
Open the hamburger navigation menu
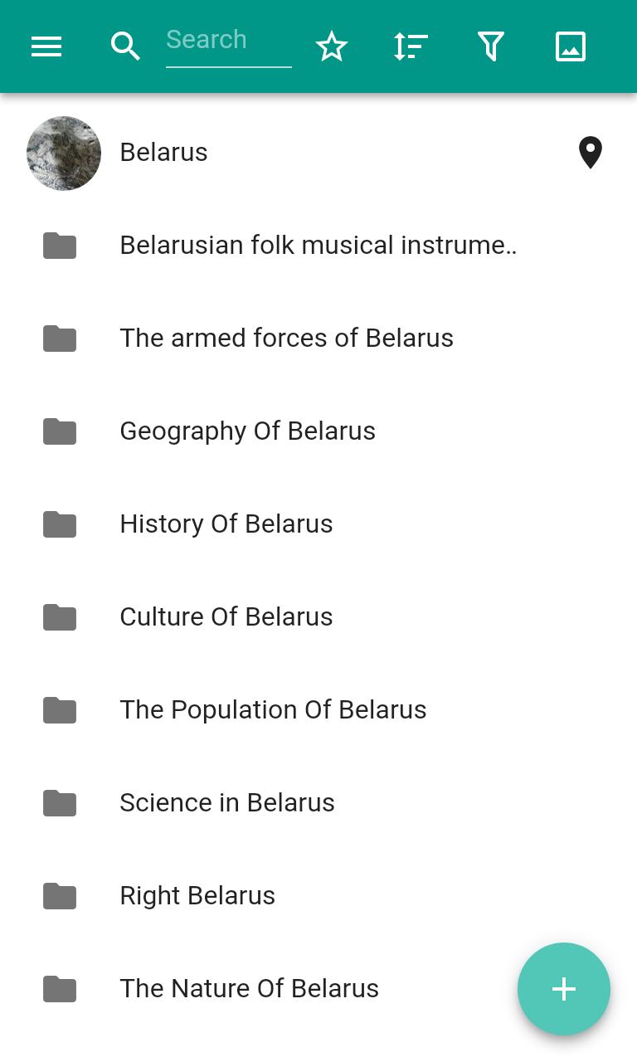click(46, 46)
